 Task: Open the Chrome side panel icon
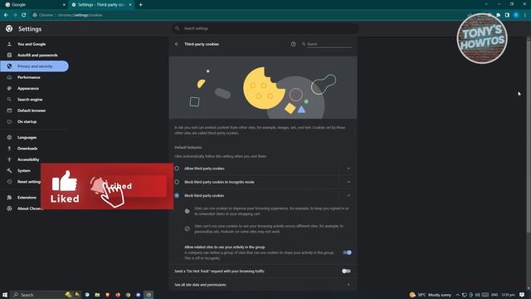507,15
